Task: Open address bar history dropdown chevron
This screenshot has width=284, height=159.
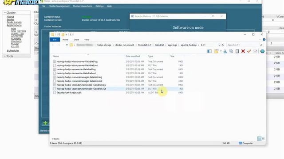Action: pos(219,45)
